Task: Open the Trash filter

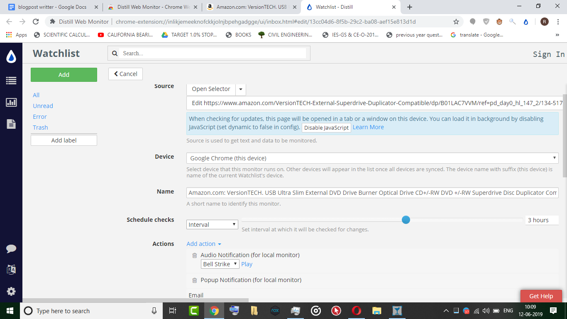Action: coord(40,128)
